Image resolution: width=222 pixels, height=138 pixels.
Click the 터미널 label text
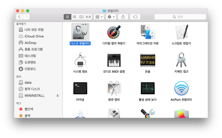point(80,100)
